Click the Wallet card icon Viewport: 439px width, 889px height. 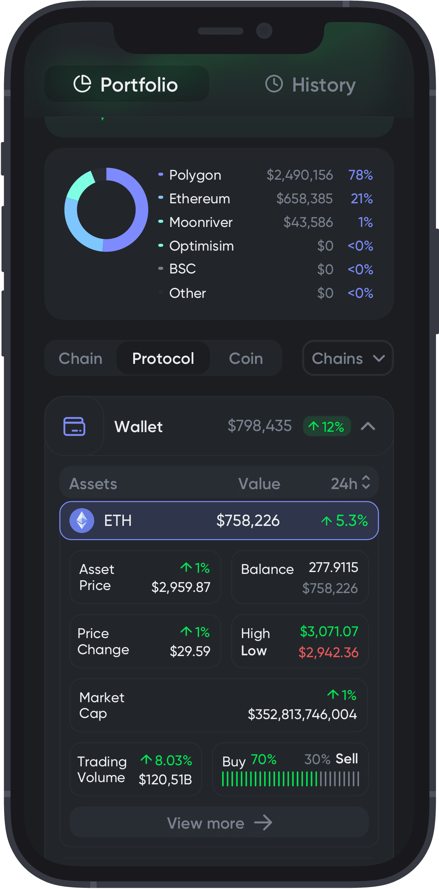pos(74,426)
